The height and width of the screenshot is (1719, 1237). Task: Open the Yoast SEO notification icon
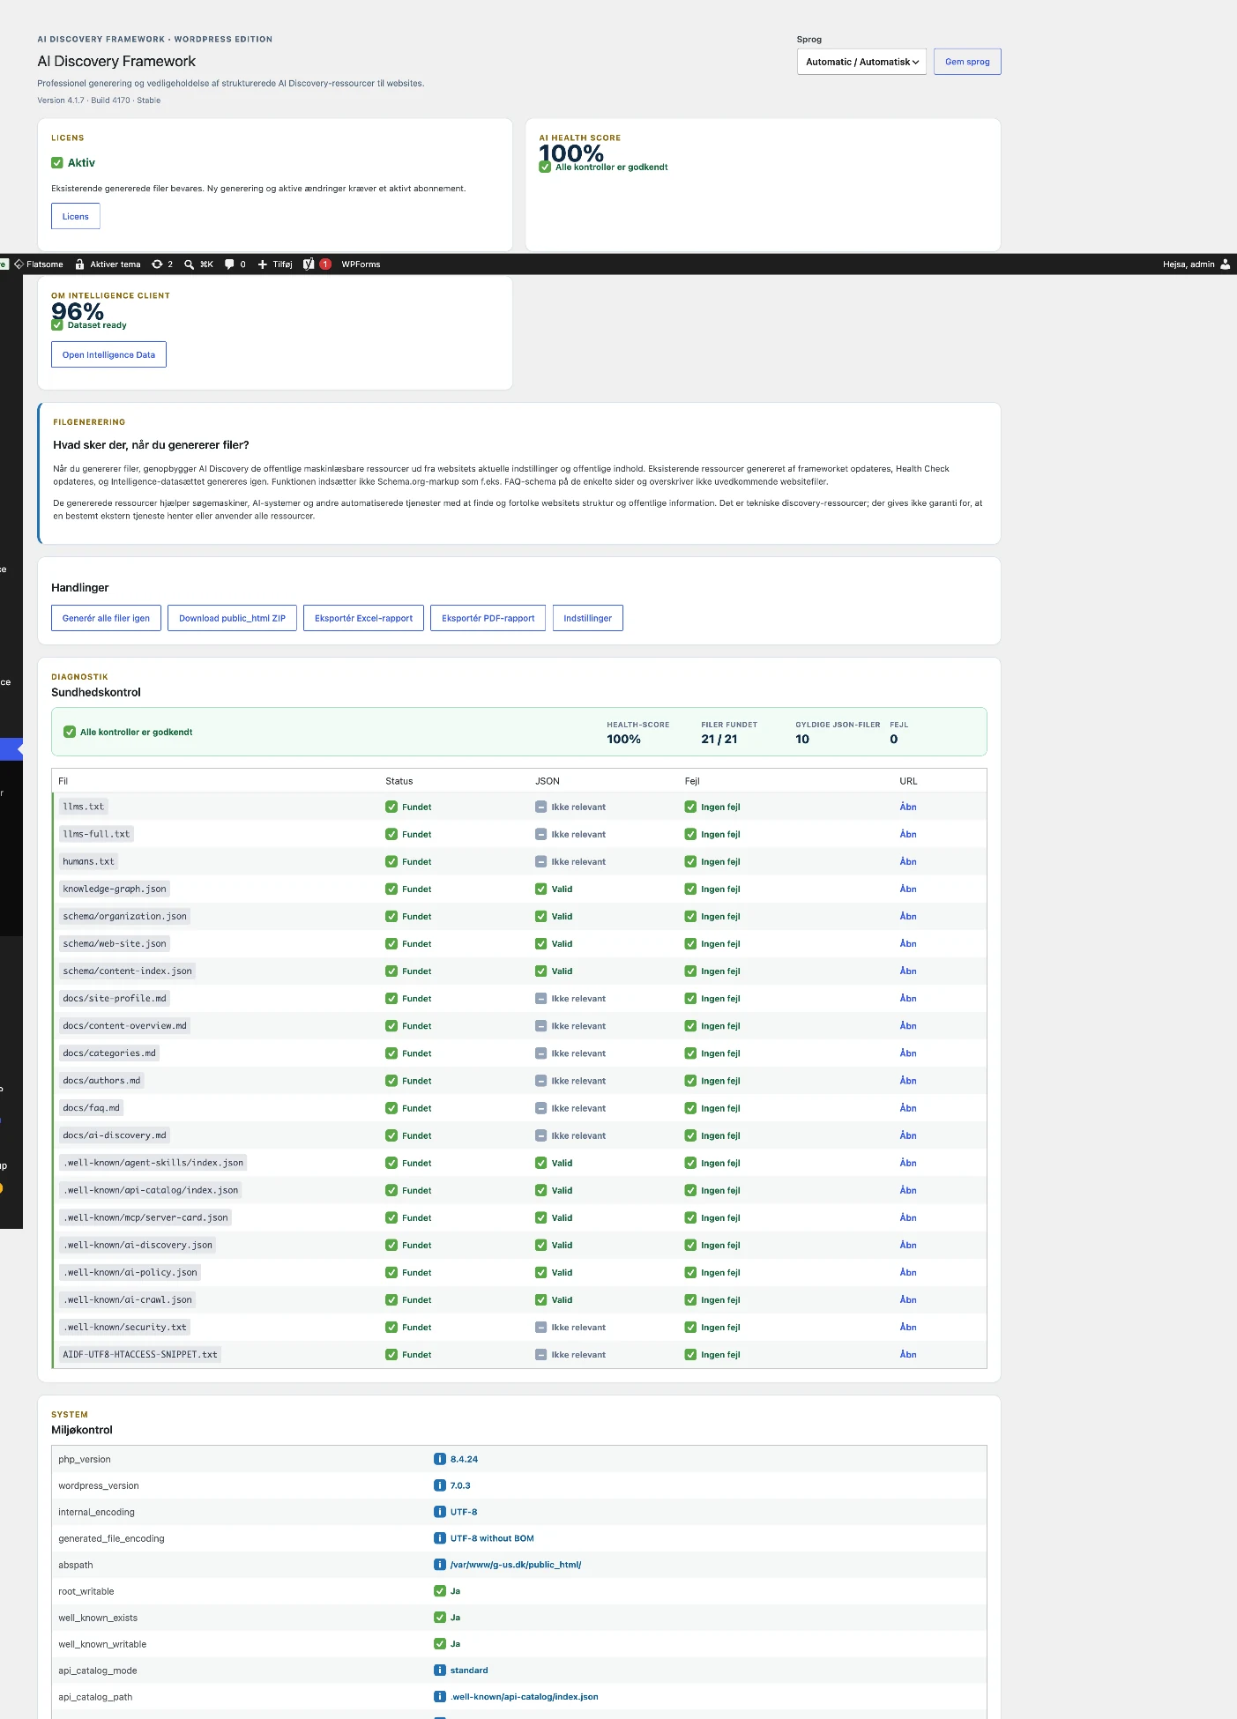(317, 264)
